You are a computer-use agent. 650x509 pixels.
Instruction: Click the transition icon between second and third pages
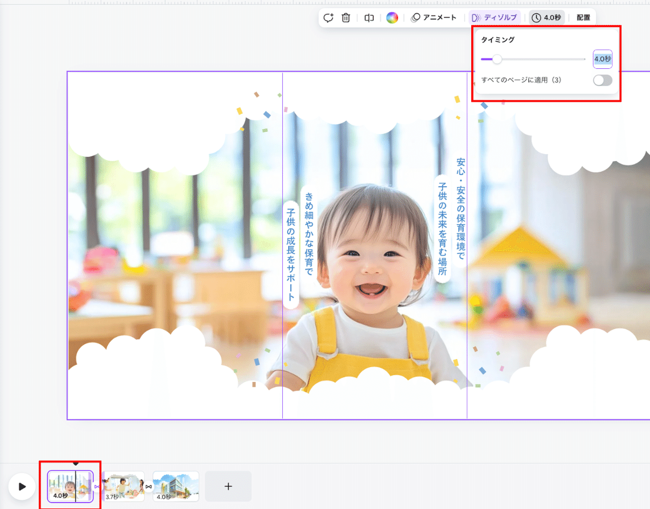click(148, 486)
